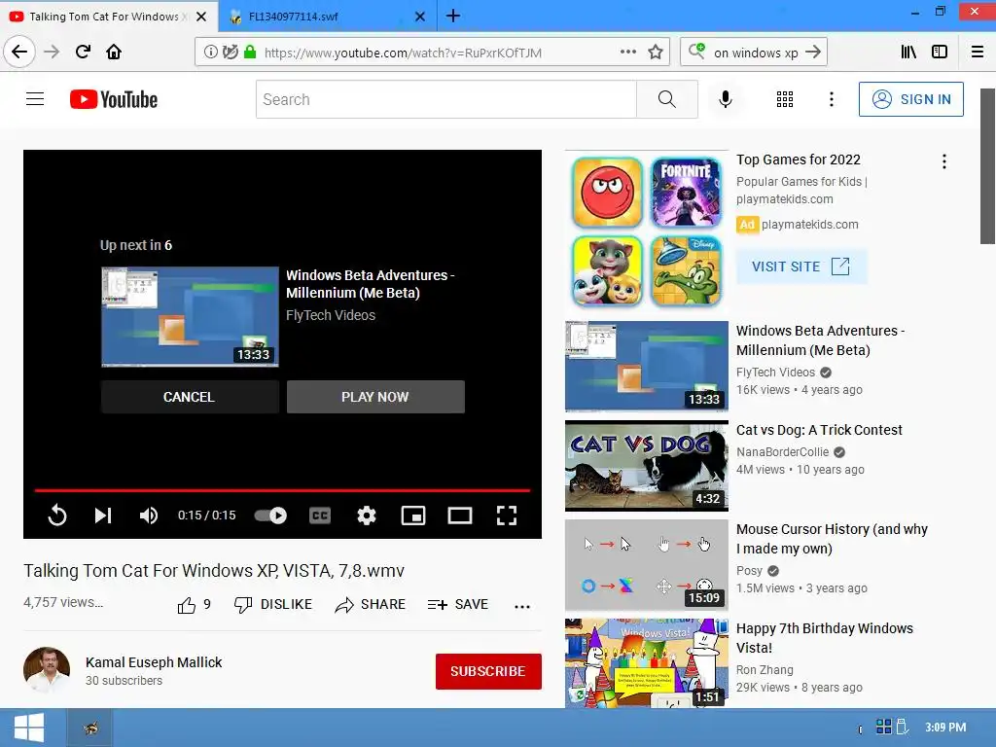This screenshot has height=747, width=996.
Task: Open the page actions three-dot menu in address bar
Action: pos(627,53)
